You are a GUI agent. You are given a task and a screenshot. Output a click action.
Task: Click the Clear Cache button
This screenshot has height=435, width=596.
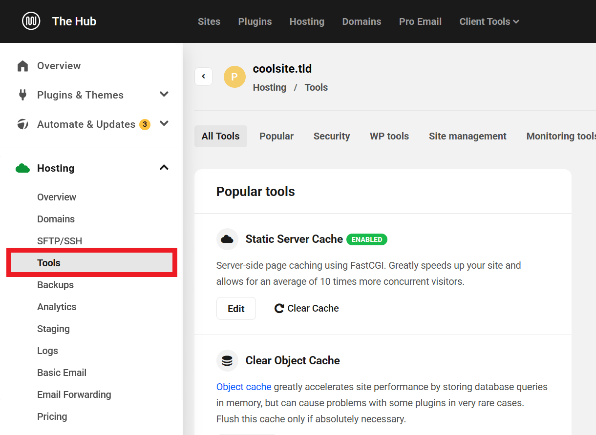307,308
